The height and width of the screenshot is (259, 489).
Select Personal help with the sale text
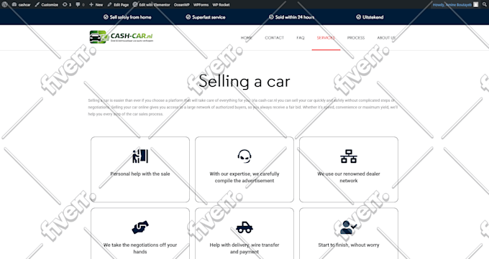[140, 174]
